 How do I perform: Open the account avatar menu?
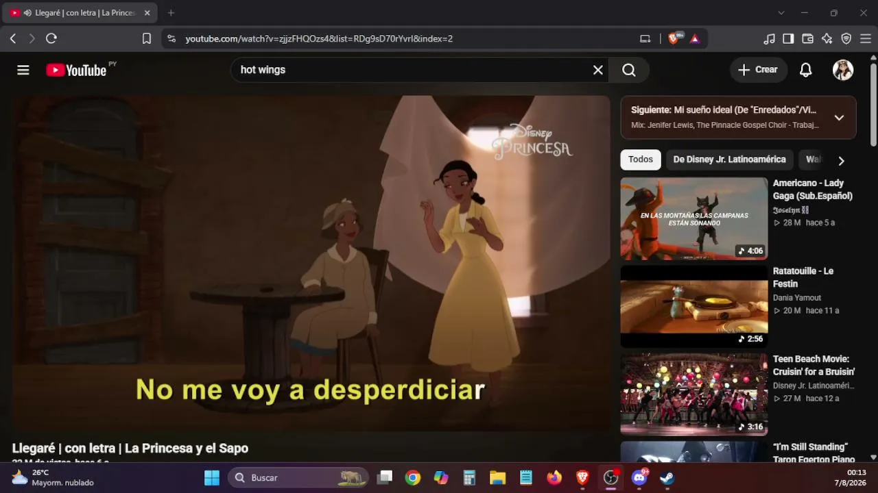pos(843,70)
